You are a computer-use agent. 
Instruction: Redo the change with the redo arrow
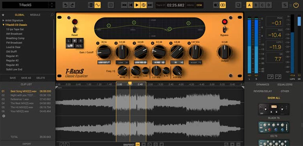(72, 5)
